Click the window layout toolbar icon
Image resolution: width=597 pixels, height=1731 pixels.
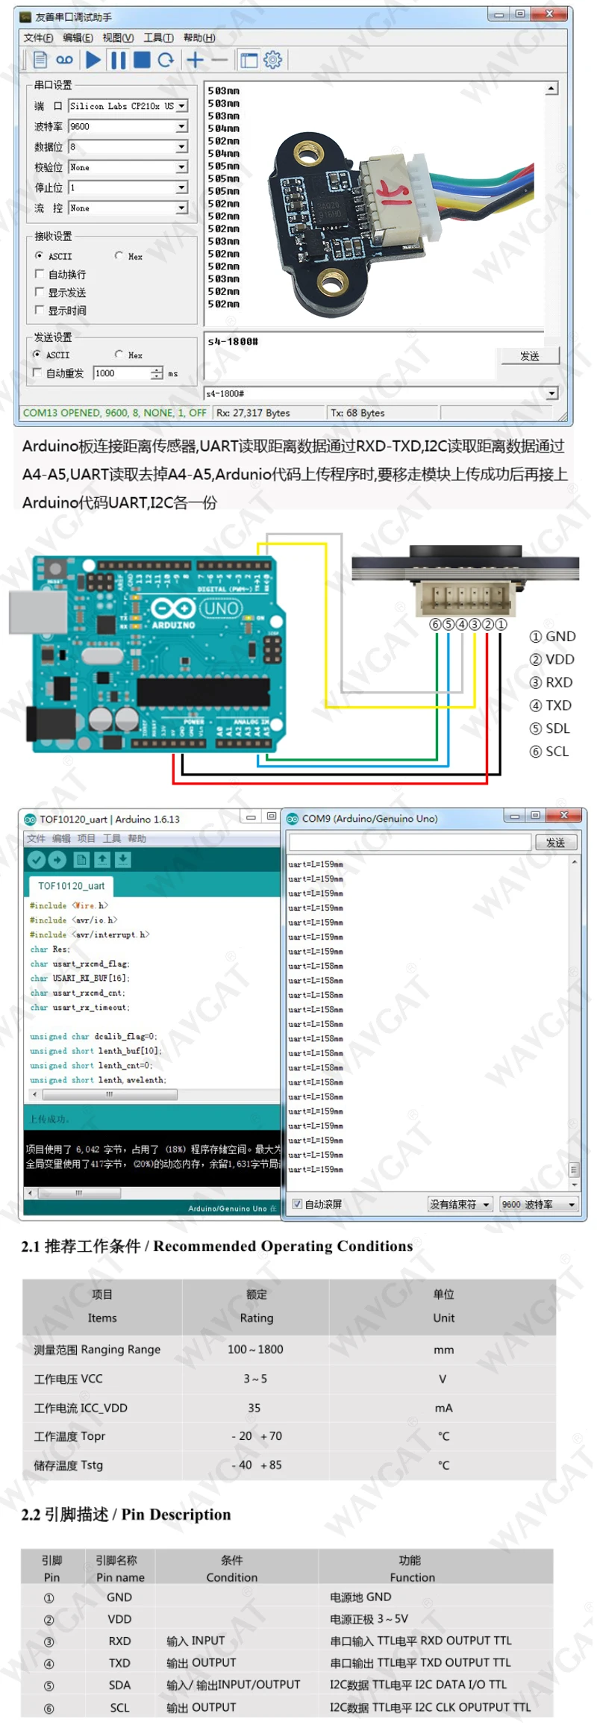249,60
